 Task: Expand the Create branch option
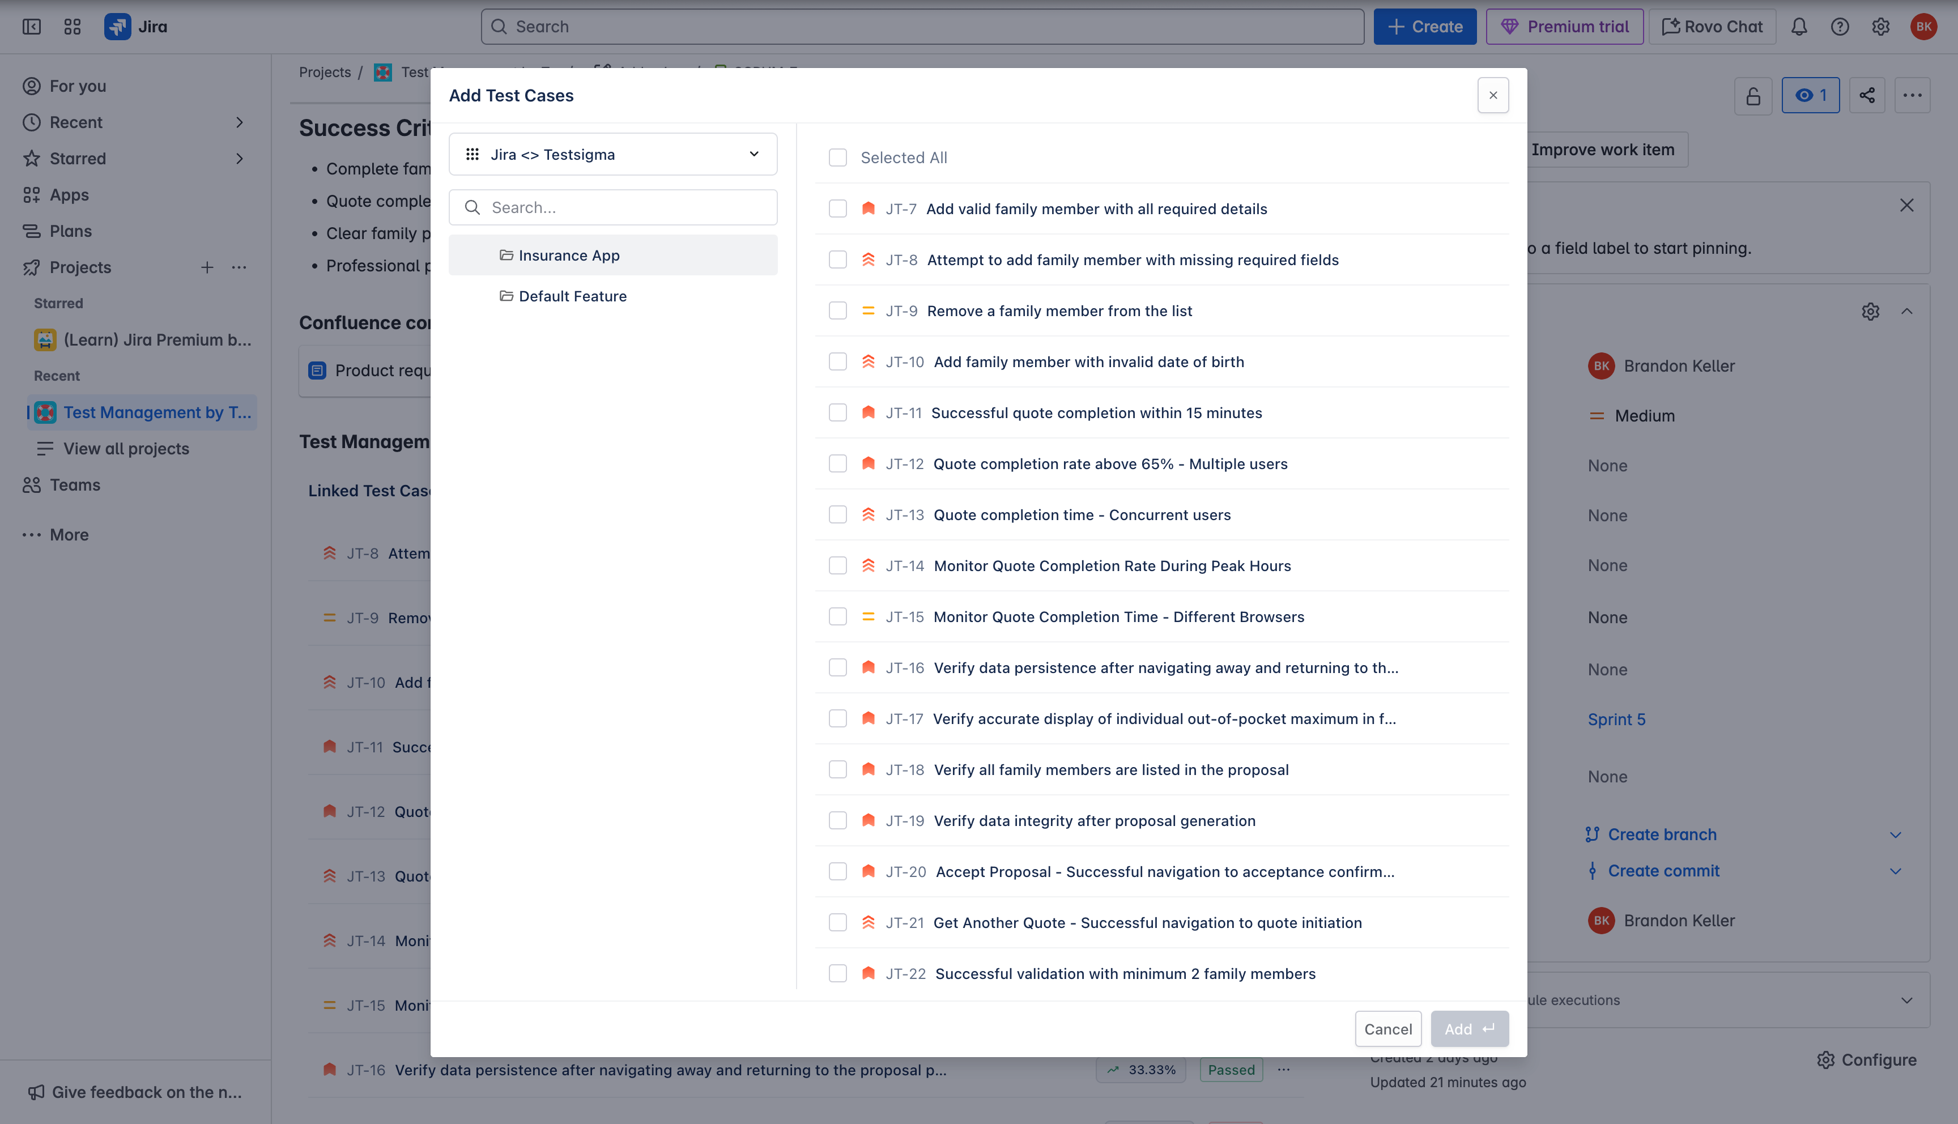pos(1896,834)
